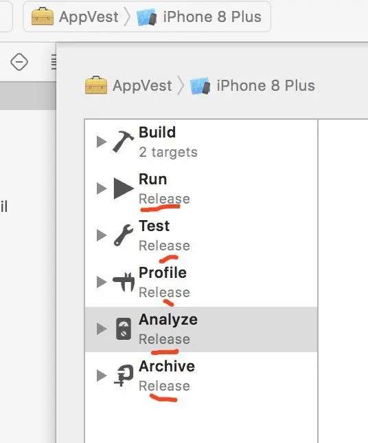Click the Profile instruments icon
Viewport: 368px width, 443px height.
tap(124, 281)
